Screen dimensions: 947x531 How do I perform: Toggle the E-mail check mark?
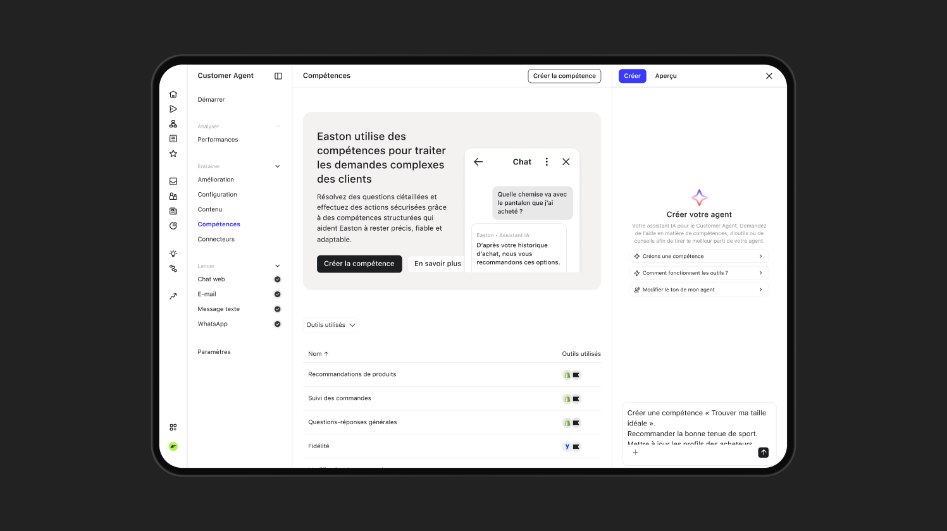pyautogui.click(x=277, y=294)
